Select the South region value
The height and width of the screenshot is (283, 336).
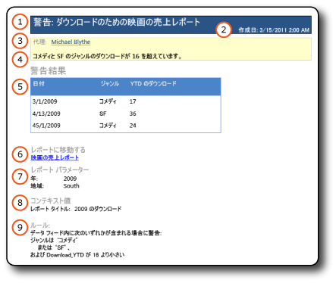[71, 186]
